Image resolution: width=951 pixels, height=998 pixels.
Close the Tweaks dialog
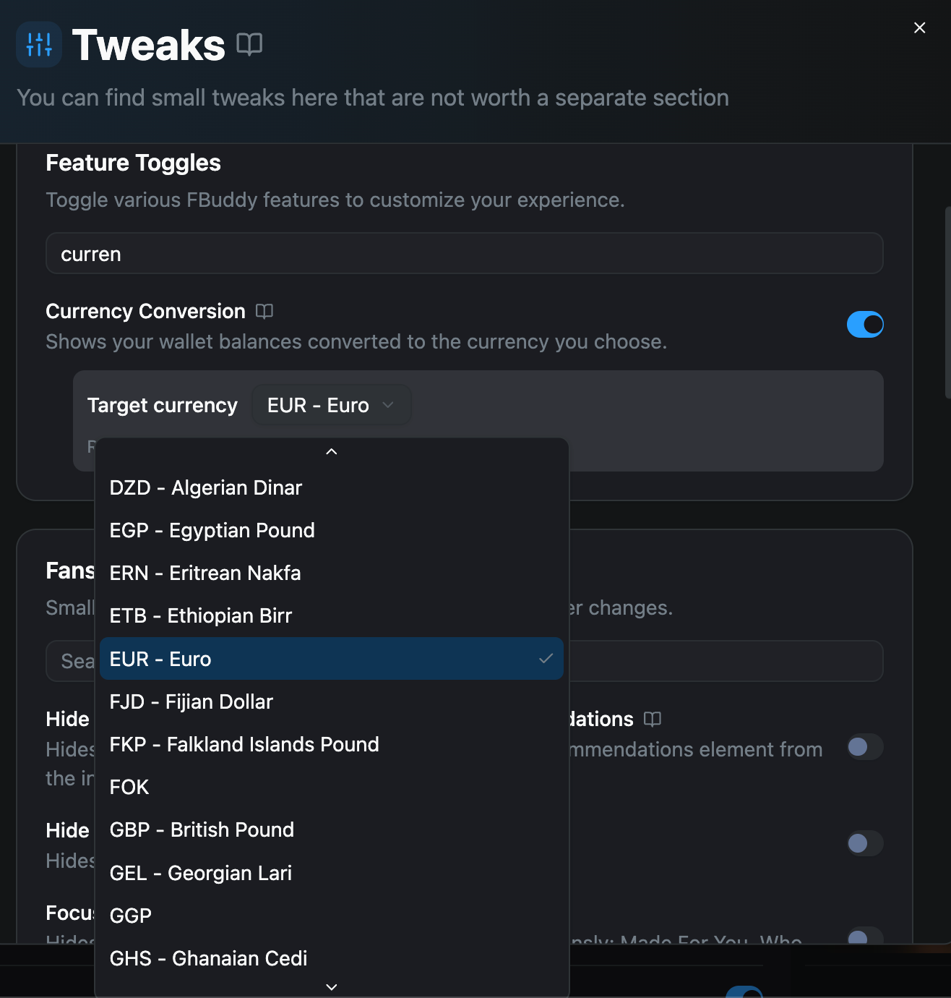919,27
